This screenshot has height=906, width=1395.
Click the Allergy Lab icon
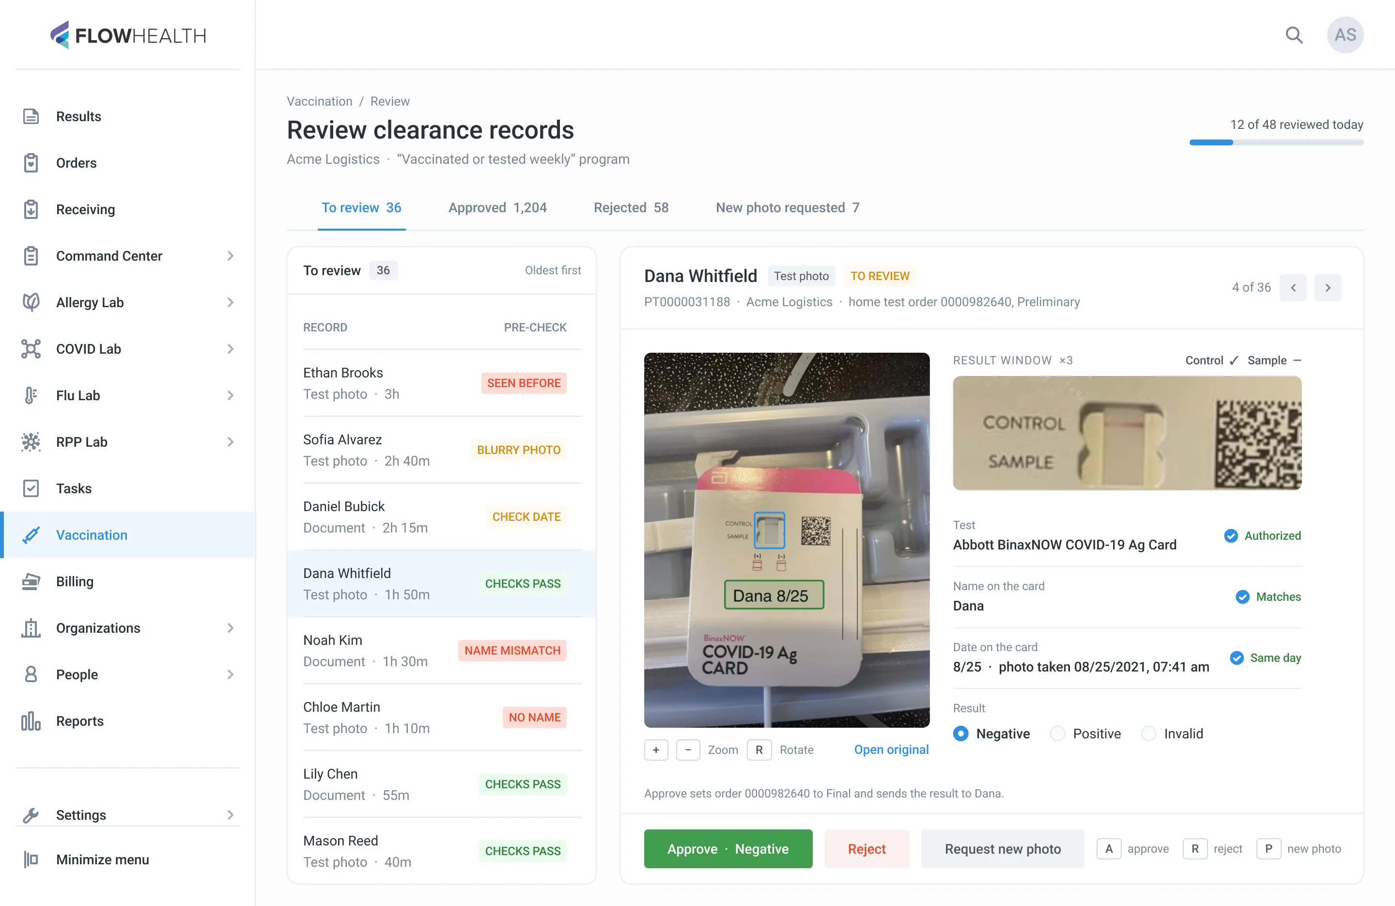tap(31, 302)
